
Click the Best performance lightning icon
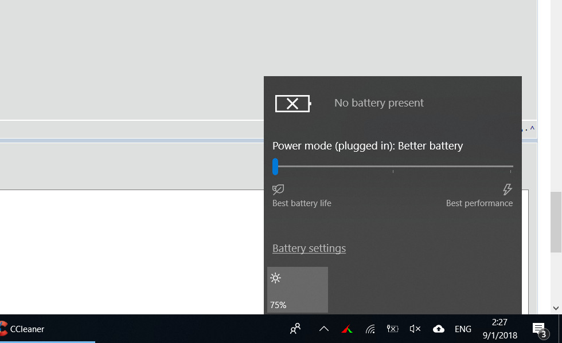507,189
